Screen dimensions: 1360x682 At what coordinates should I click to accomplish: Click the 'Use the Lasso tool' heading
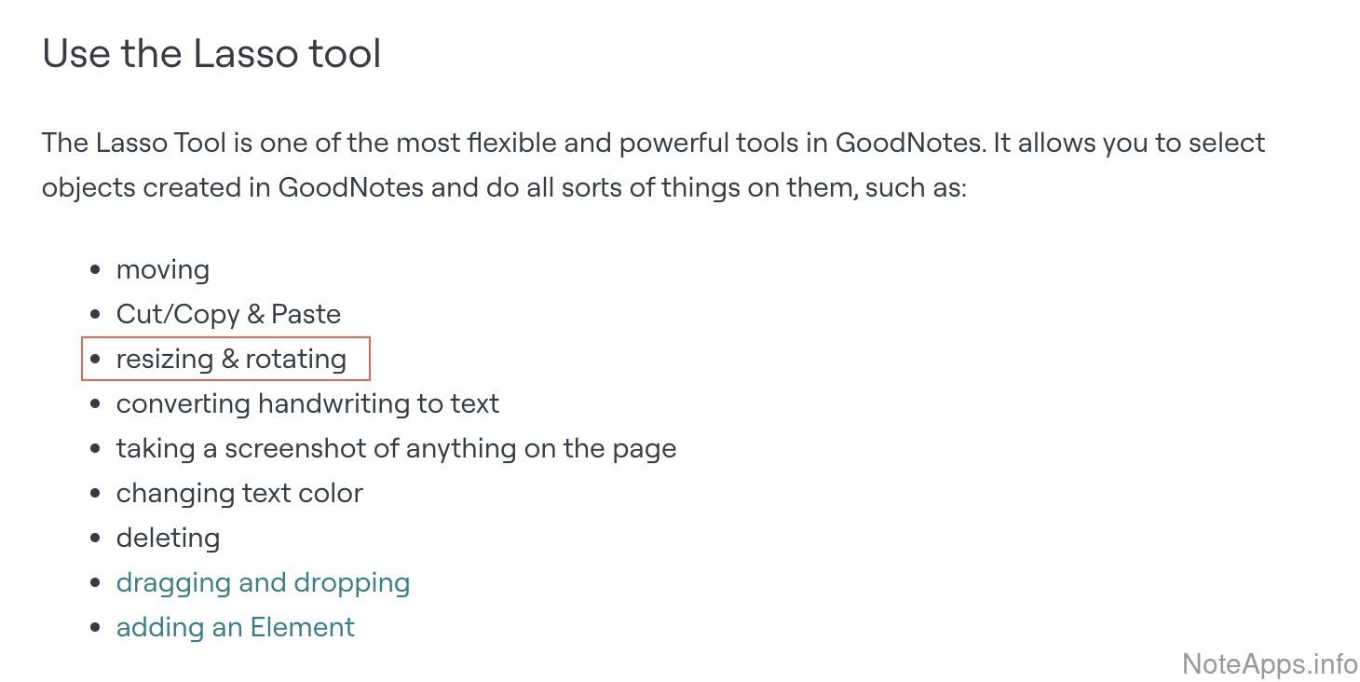click(211, 54)
